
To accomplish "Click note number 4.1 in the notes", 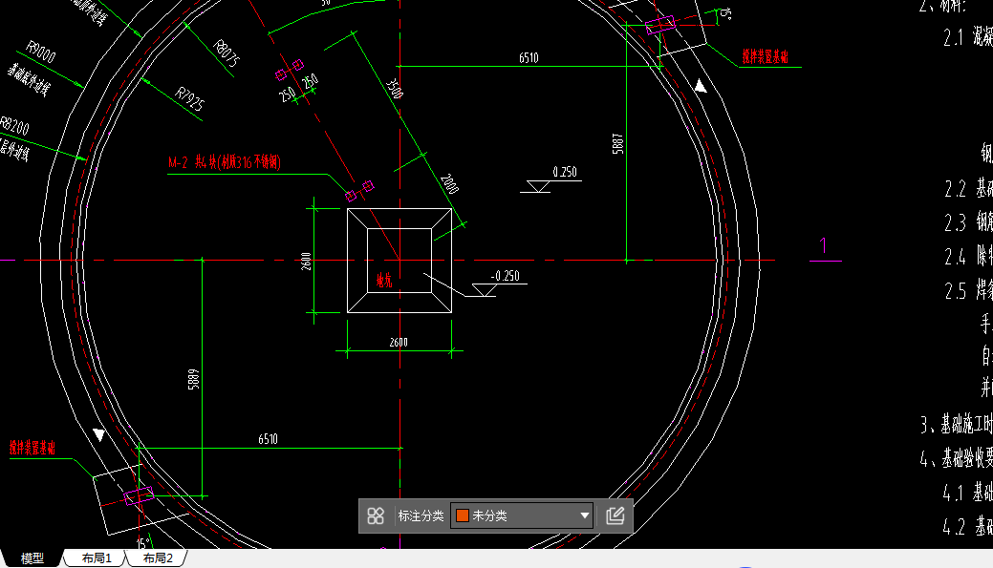I will [954, 493].
